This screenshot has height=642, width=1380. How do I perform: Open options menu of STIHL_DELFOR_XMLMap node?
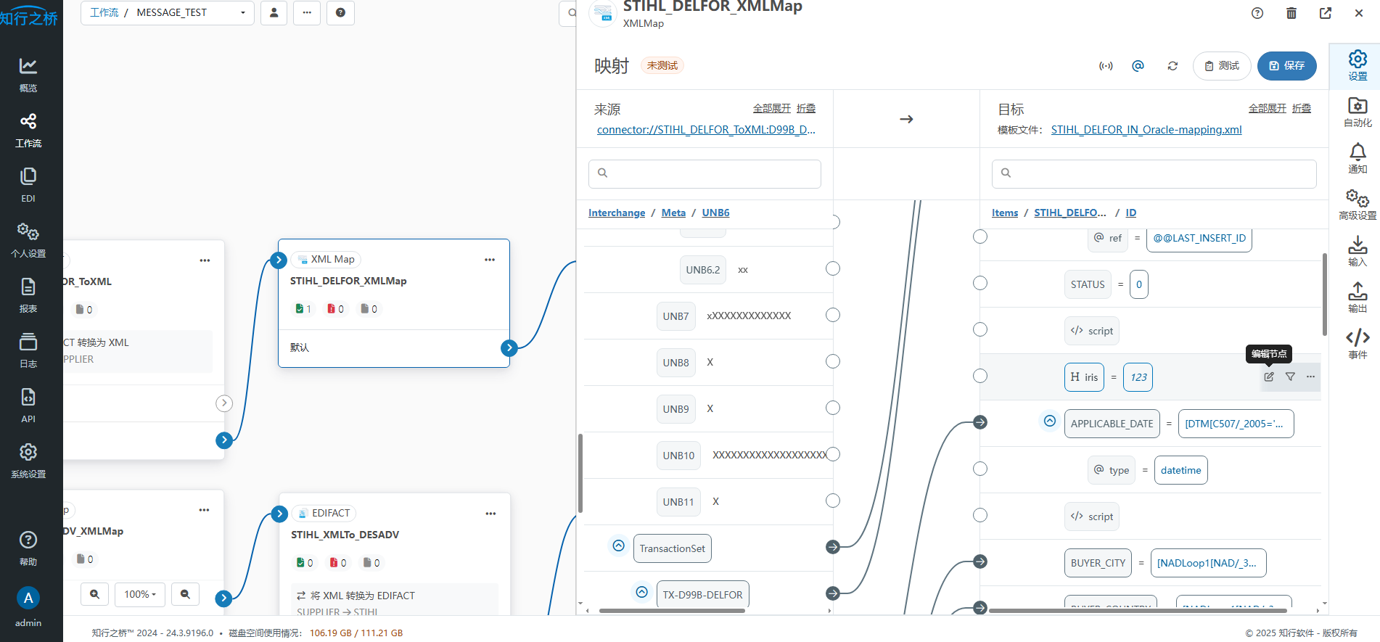click(x=490, y=260)
